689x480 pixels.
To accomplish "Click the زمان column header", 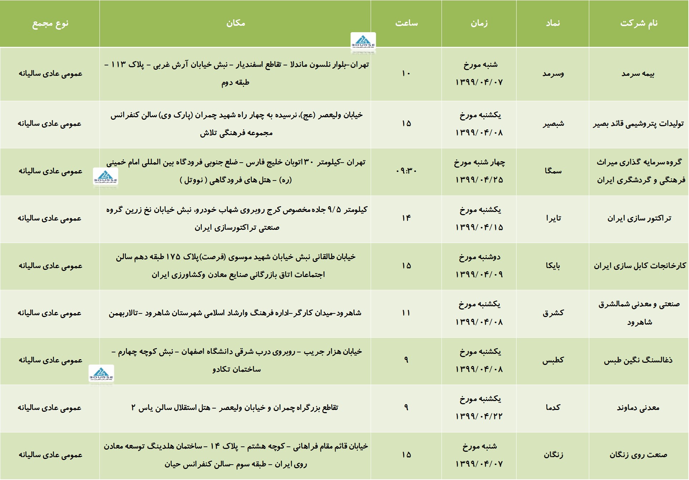I will click(x=479, y=23).
